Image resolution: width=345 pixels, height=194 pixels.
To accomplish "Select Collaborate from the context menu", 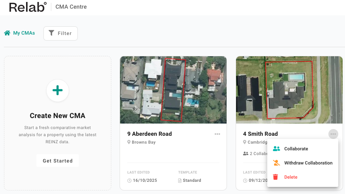I will (x=296, y=149).
